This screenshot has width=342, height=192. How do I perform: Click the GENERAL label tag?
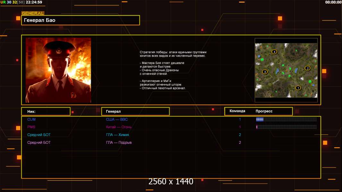tap(33, 13)
